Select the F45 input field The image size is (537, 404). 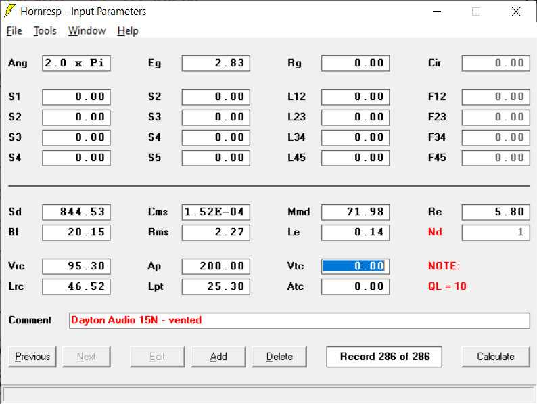[x=496, y=158]
